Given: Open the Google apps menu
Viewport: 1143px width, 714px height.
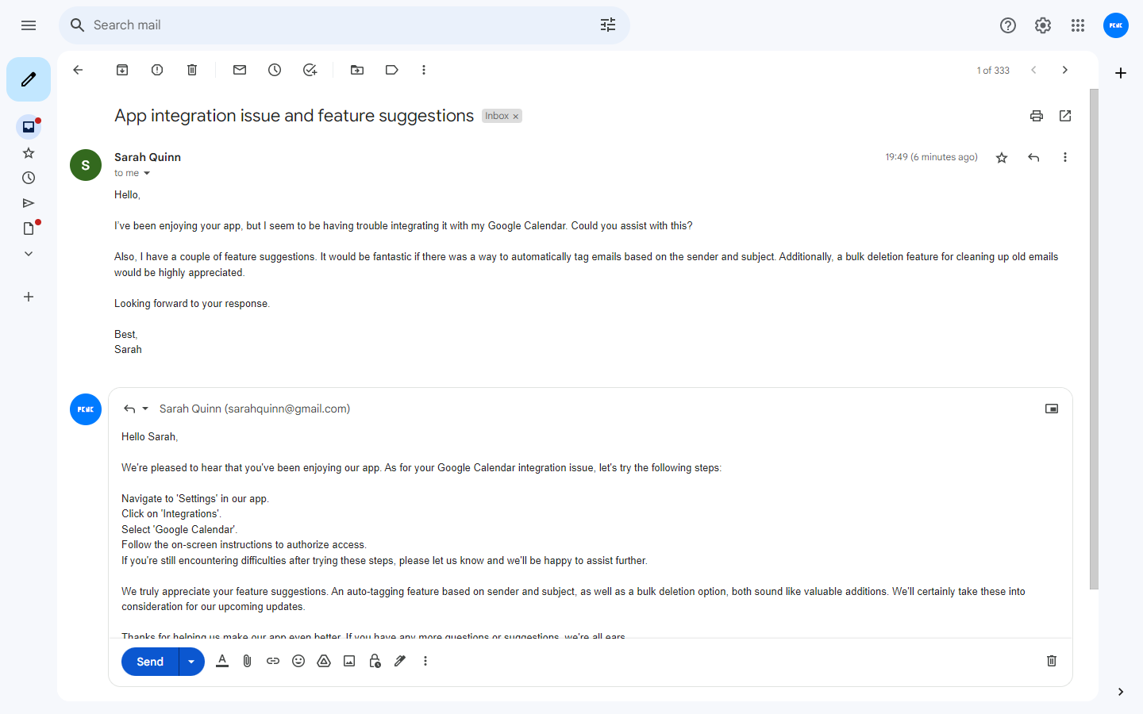Looking at the screenshot, I should (x=1078, y=25).
